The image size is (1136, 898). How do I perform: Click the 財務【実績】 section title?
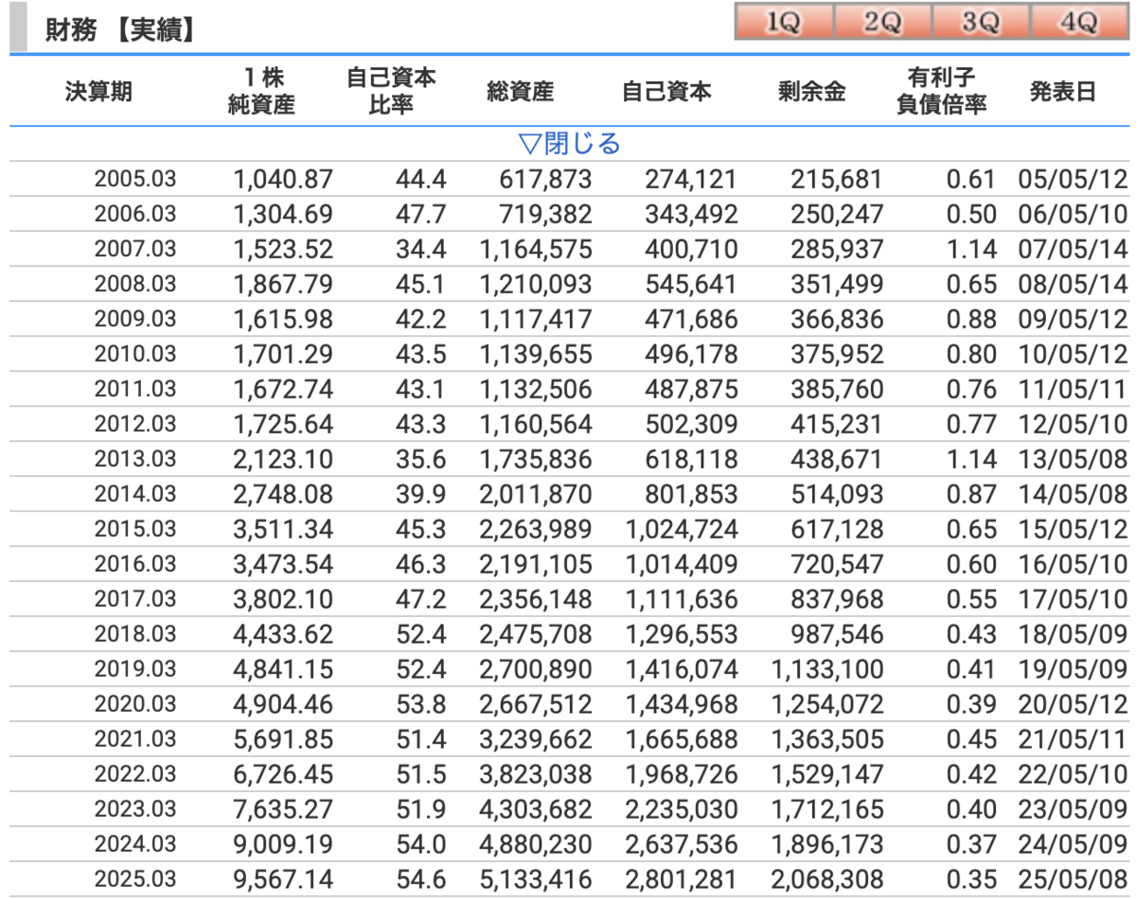[x=120, y=30]
